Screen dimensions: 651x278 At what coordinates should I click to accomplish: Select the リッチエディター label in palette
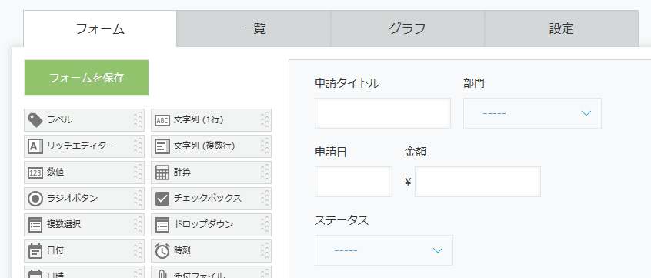(x=81, y=146)
